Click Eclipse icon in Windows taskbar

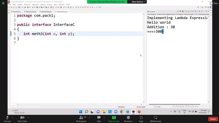click(x=133, y=112)
